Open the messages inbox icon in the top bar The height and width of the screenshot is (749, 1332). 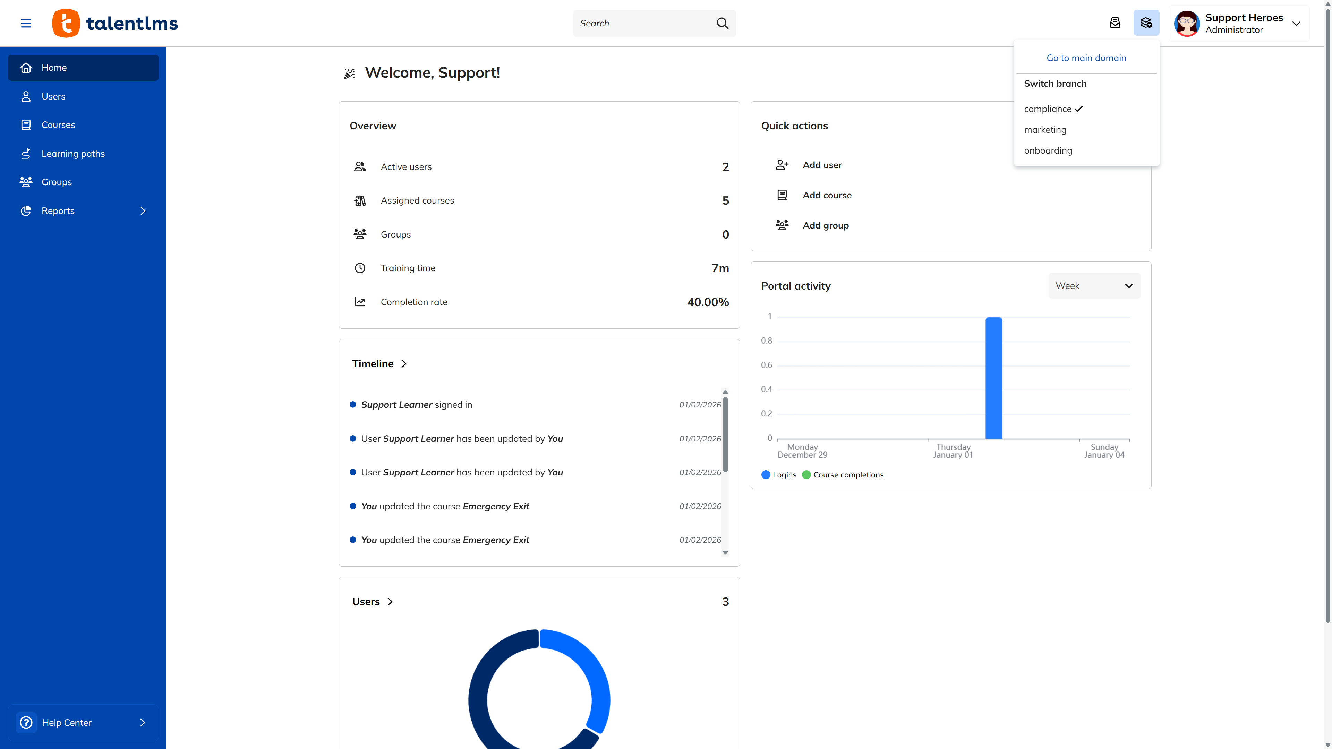[x=1115, y=23]
